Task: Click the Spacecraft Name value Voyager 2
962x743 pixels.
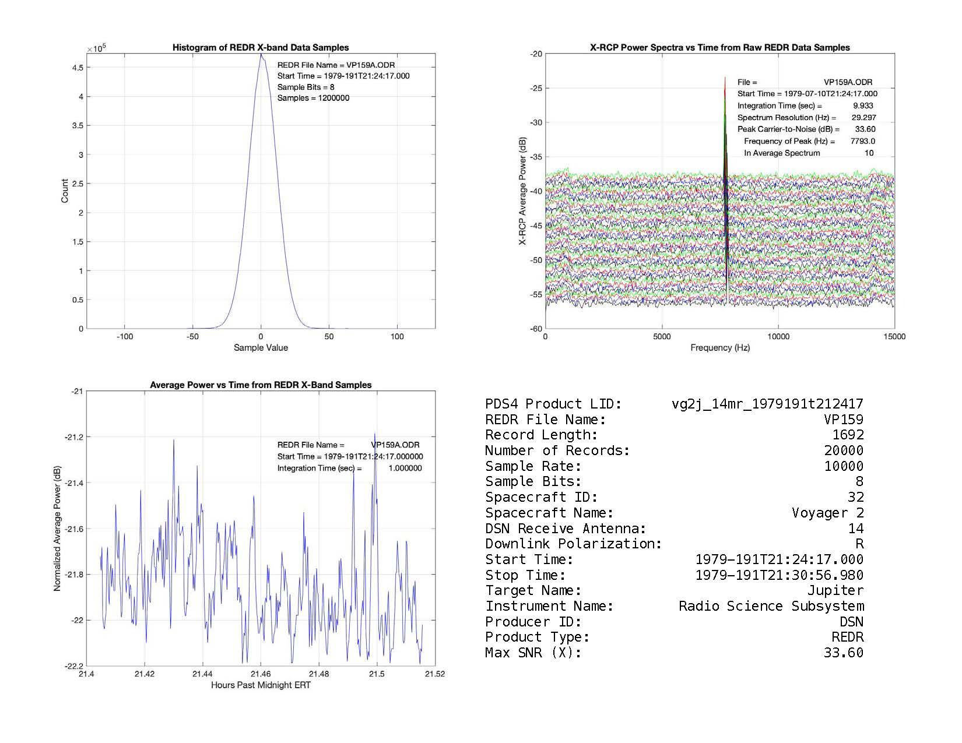Action: tap(827, 513)
